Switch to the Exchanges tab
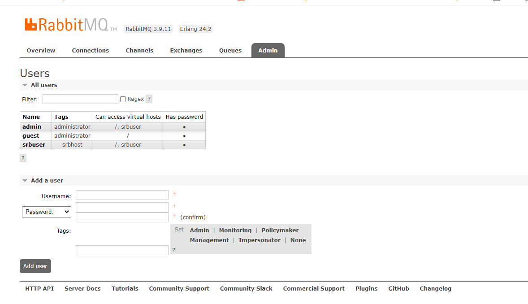Screen dimensions: 528x304 tap(186, 51)
